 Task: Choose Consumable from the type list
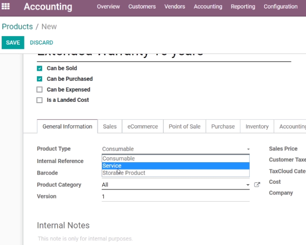[176, 159]
